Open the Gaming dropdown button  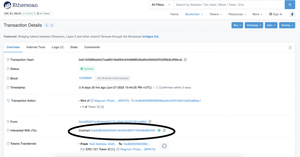tap(287, 25)
